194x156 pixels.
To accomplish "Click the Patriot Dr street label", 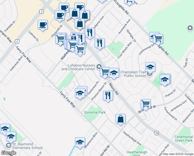I will [170, 93].
